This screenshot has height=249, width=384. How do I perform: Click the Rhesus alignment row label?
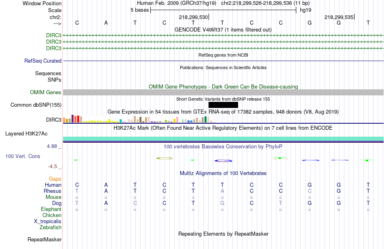tap(53, 191)
